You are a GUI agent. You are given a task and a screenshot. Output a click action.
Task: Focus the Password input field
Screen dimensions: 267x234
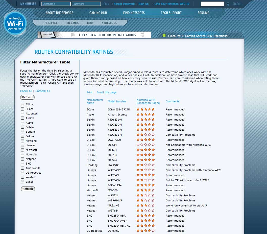pyautogui.click(x=86, y=4)
